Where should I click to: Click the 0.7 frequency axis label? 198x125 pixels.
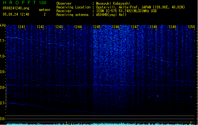click(3, 103)
